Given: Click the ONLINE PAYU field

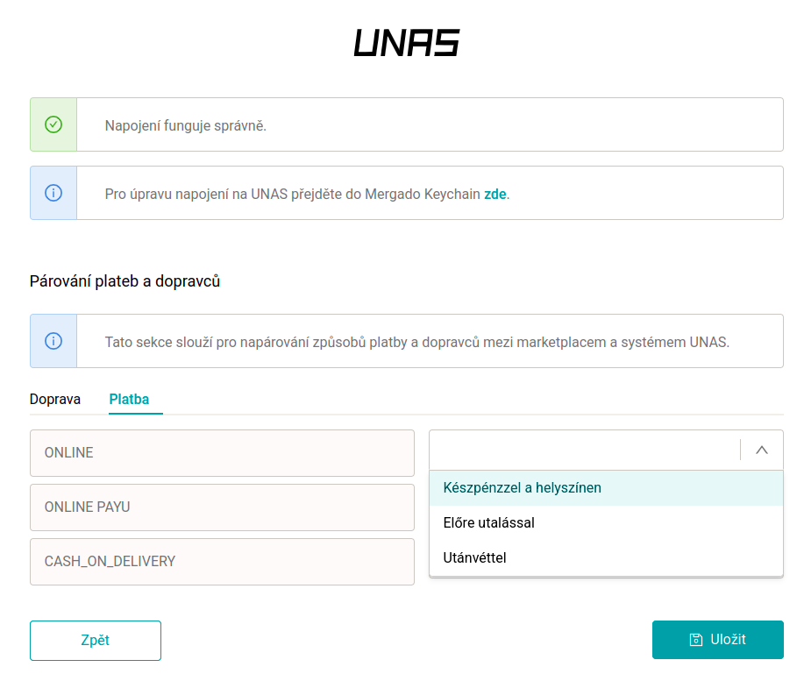Looking at the screenshot, I should tap(222, 507).
